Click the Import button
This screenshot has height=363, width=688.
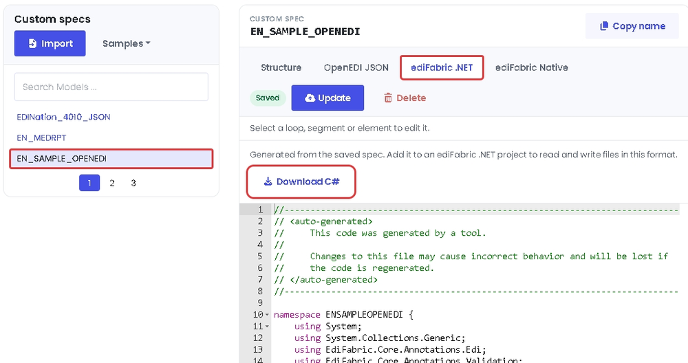[x=50, y=43]
